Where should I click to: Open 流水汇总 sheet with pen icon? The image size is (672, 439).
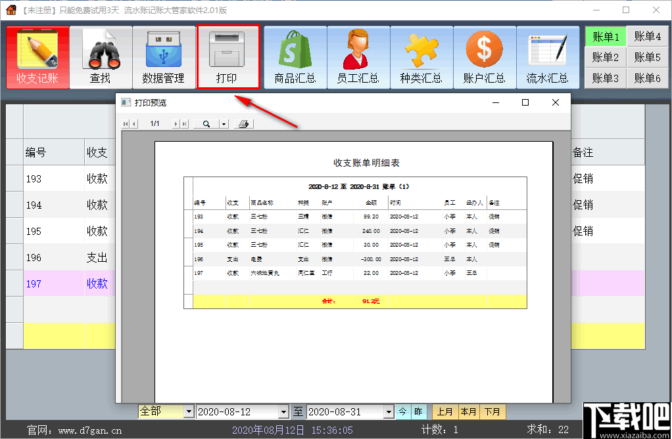click(548, 57)
